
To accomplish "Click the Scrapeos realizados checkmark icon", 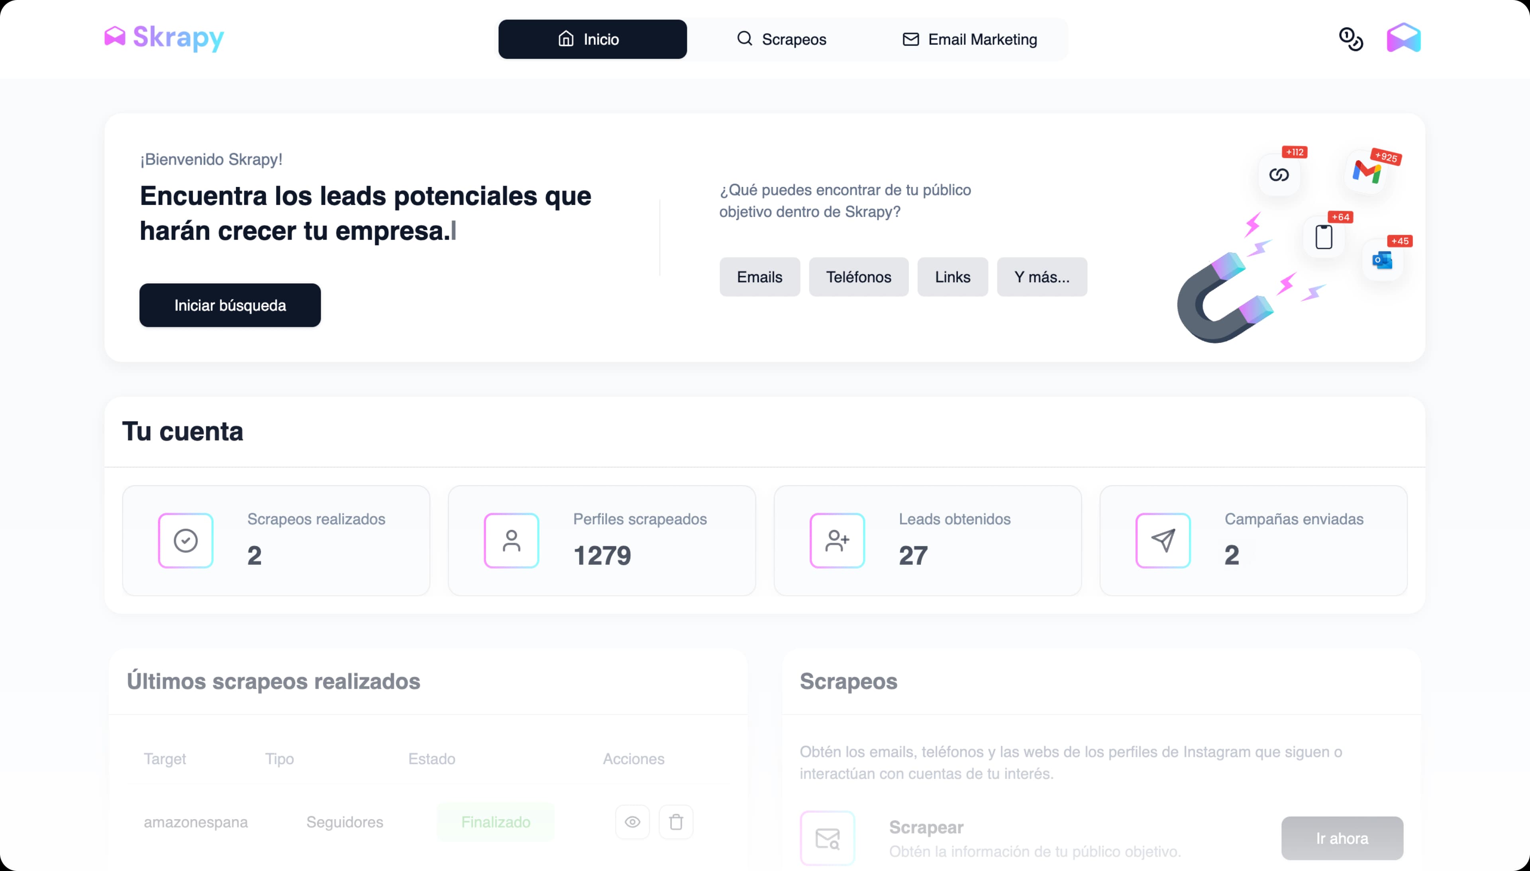I will click(x=185, y=540).
